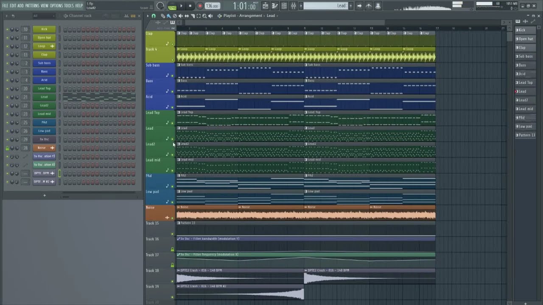Viewport: 543px width, 305px height.
Task: Click the right-arrow icon beside pattern selector
Action: pyautogui.click(x=359, y=6)
